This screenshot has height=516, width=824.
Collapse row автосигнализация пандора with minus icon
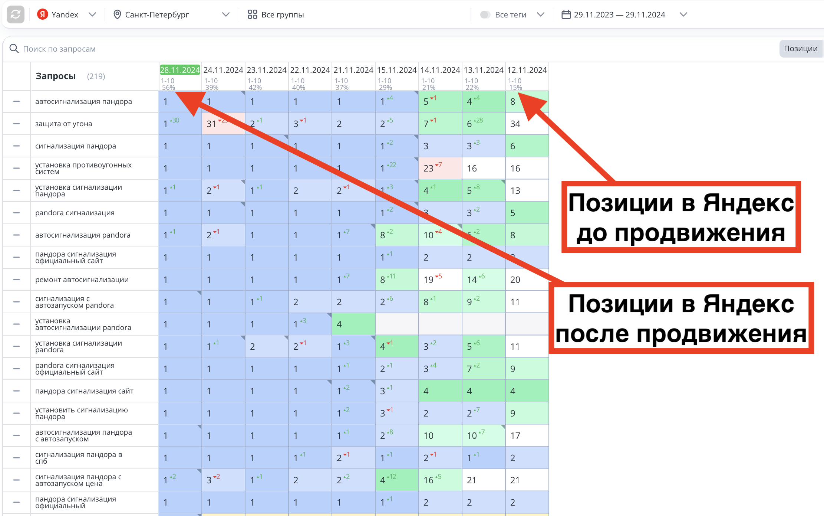(x=16, y=101)
